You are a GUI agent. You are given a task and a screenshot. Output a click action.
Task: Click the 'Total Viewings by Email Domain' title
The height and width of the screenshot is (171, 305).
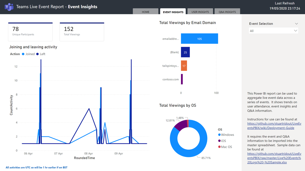(188, 23)
